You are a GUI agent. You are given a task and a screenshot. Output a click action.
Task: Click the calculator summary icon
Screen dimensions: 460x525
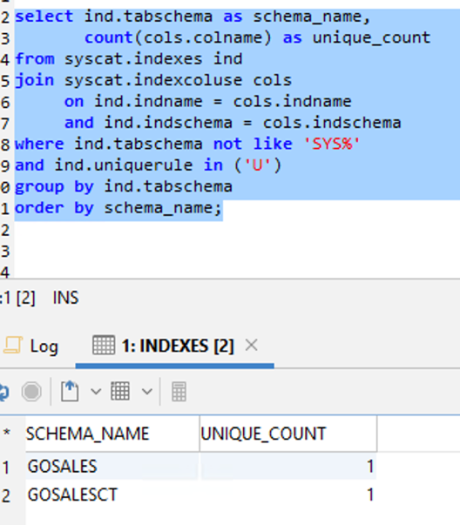point(179,392)
